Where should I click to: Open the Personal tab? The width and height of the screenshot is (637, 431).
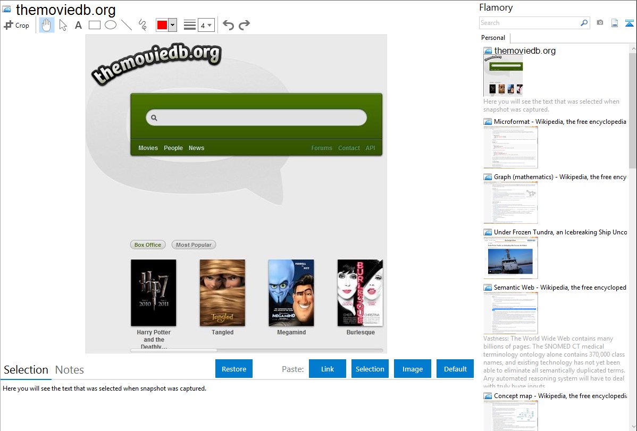point(493,38)
